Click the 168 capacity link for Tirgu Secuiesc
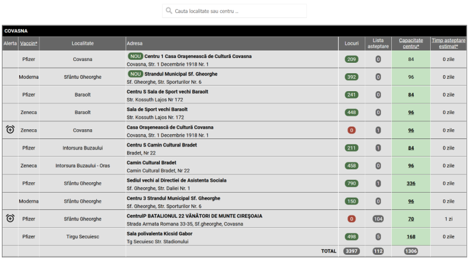The width and height of the screenshot is (469, 269). 410,236
